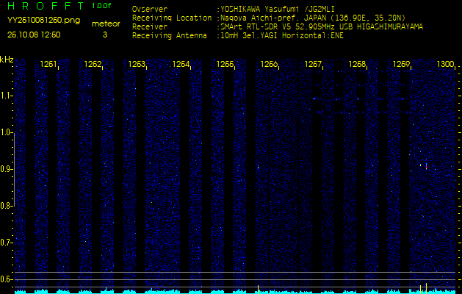Click the 1.1 frequency axis label

coord(6,96)
